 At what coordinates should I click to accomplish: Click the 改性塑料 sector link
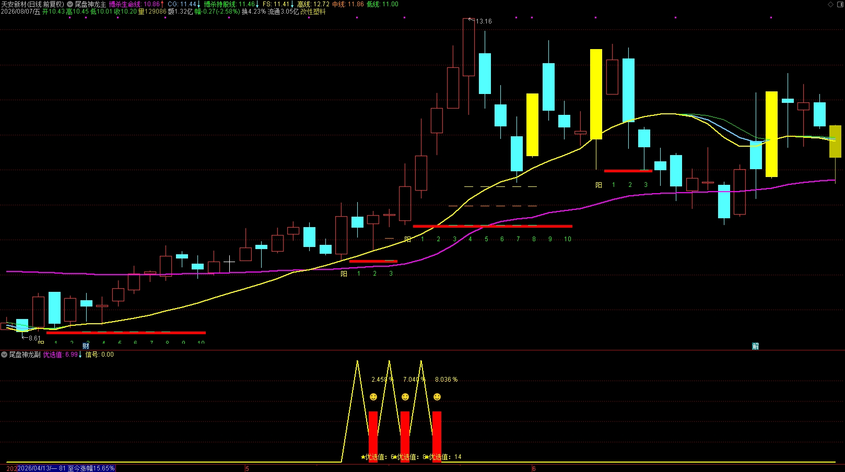click(313, 11)
